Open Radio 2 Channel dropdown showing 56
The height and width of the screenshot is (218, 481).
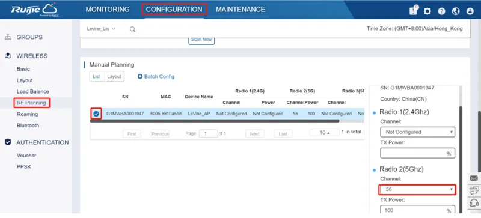tap(417, 190)
